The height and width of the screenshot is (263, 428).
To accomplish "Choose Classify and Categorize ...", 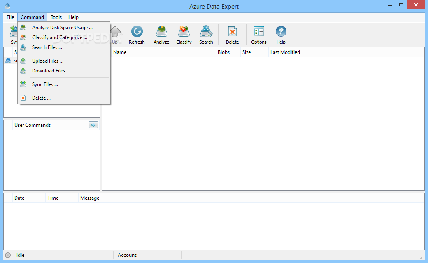I will tap(64, 37).
